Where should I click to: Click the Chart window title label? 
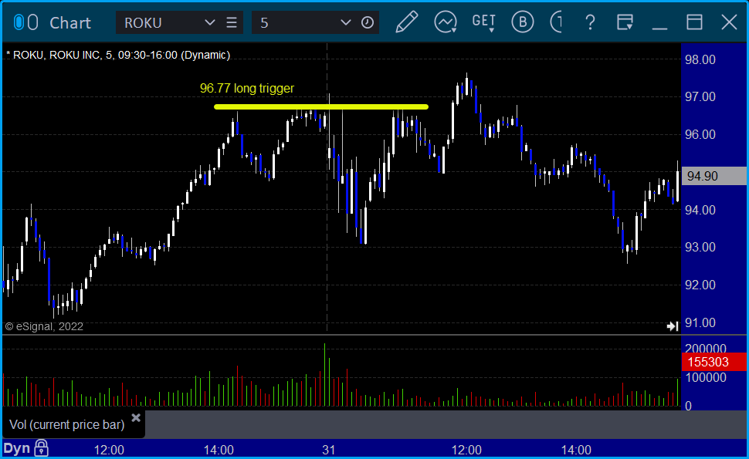click(x=70, y=23)
